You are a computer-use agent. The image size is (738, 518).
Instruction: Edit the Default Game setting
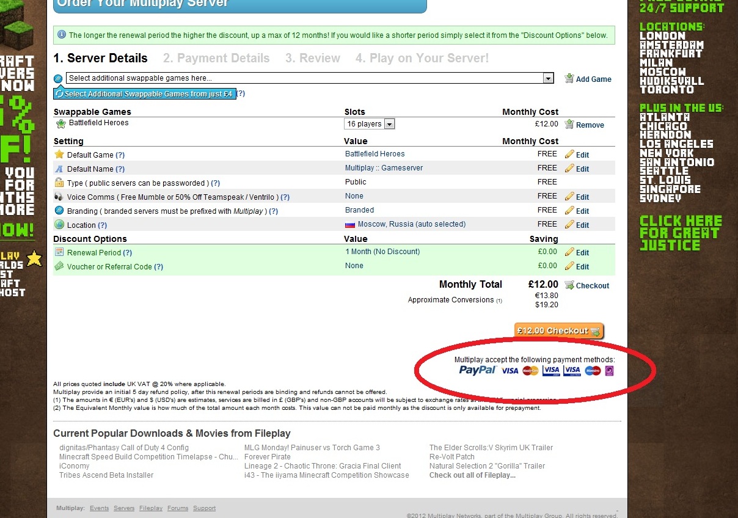pyautogui.click(x=582, y=155)
